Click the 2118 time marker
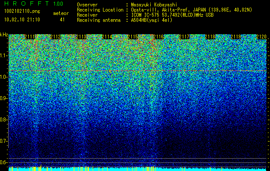Image resolution: width=270 pixels, height=171 pixels. pyautogui.click(x=210, y=37)
